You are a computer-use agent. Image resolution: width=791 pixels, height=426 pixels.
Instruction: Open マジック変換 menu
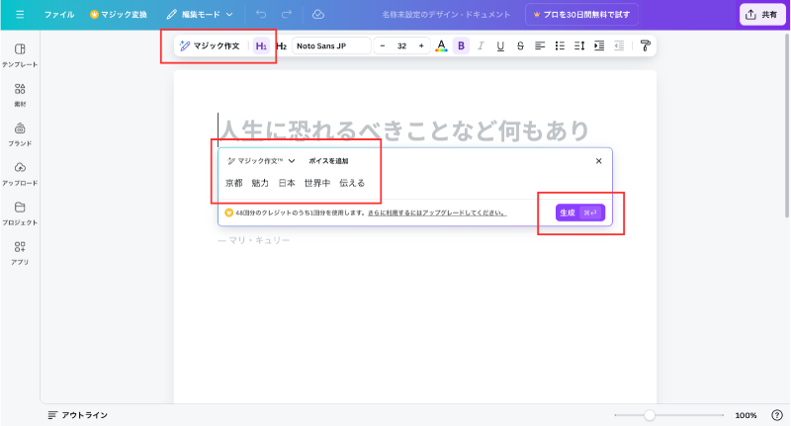click(x=119, y=15)
